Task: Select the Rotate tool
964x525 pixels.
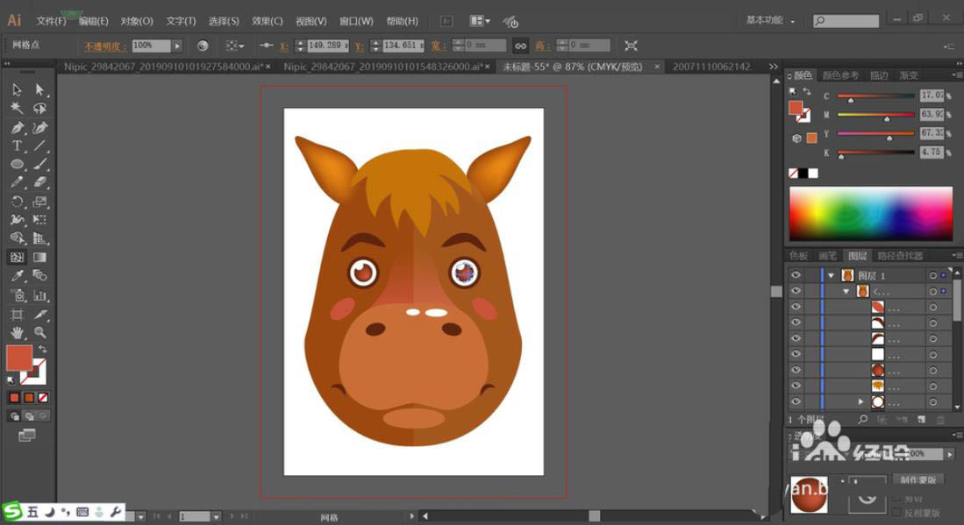Action: pyautogui.click(x=18, y=202)
